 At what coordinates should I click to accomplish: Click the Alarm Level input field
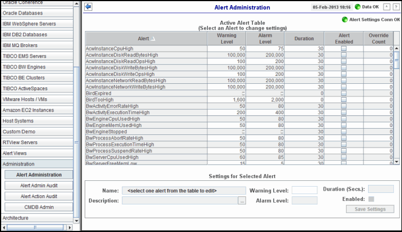pos(304,200)
